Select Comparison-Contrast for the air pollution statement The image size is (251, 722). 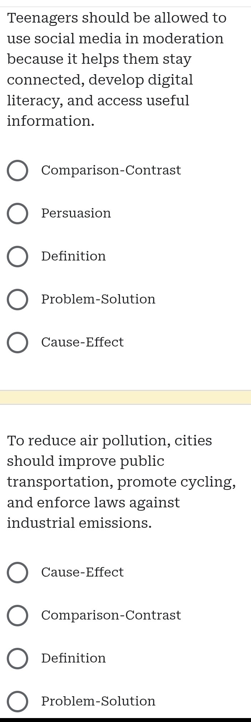[x=17, y=616]
